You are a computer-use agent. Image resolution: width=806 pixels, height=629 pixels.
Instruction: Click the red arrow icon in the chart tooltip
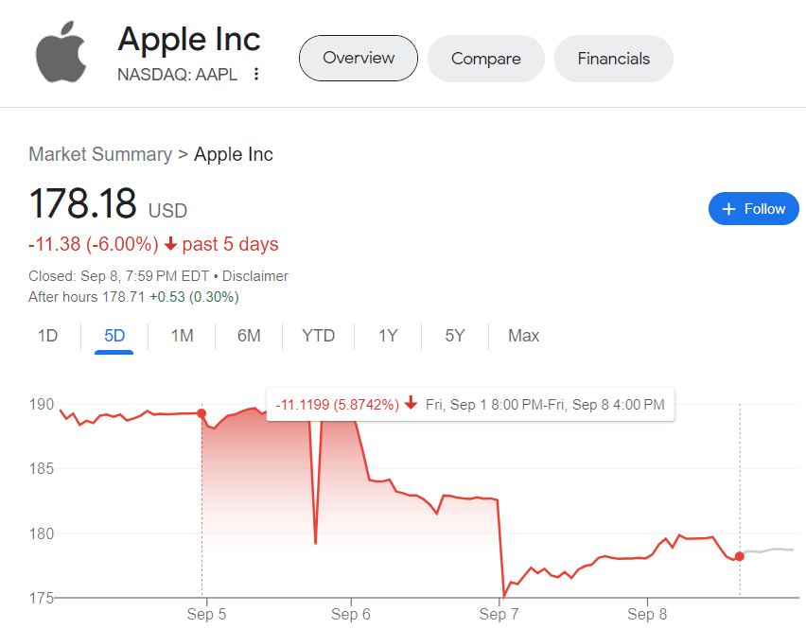[x=411, y=403]
